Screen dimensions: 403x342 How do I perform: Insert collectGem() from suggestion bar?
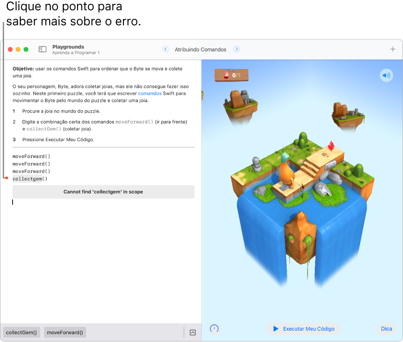(x=21, y=332)
